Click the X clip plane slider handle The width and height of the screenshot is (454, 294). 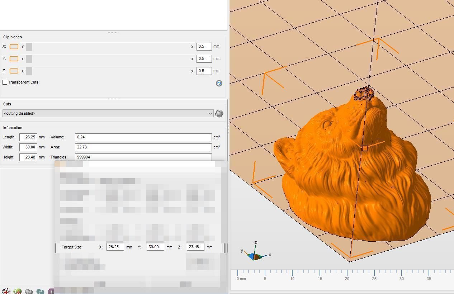click(x=29, y=47)
